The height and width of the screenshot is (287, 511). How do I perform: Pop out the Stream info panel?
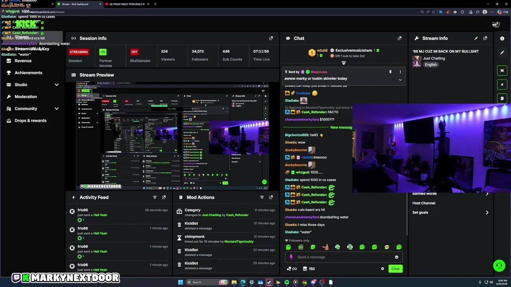pyautogui.click(x=485, y=38)
